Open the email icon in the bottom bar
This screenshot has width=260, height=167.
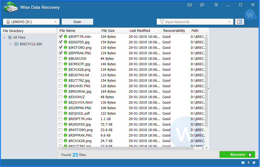tap(243, 163)
